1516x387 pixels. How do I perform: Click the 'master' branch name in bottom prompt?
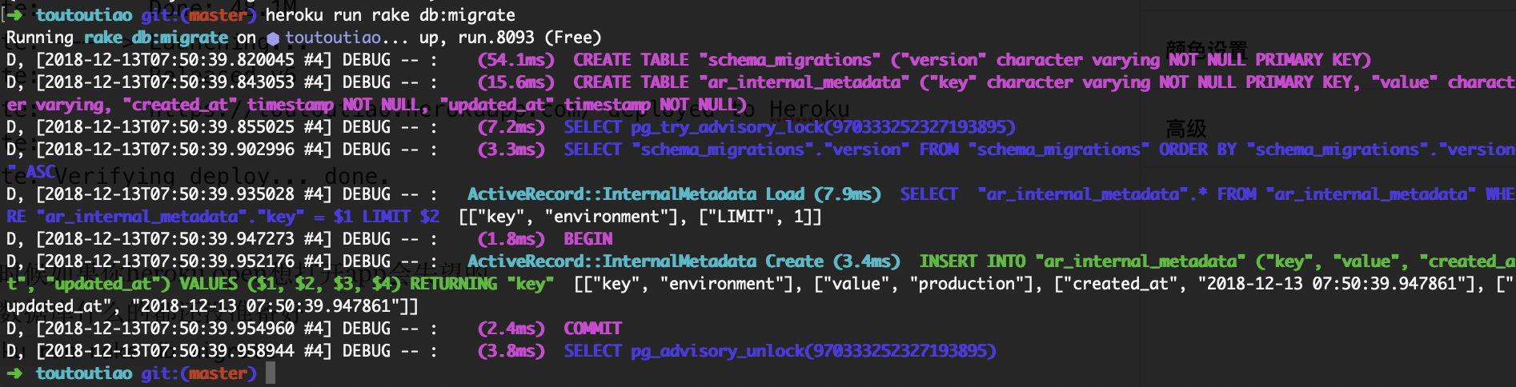[x=217, y=373]
